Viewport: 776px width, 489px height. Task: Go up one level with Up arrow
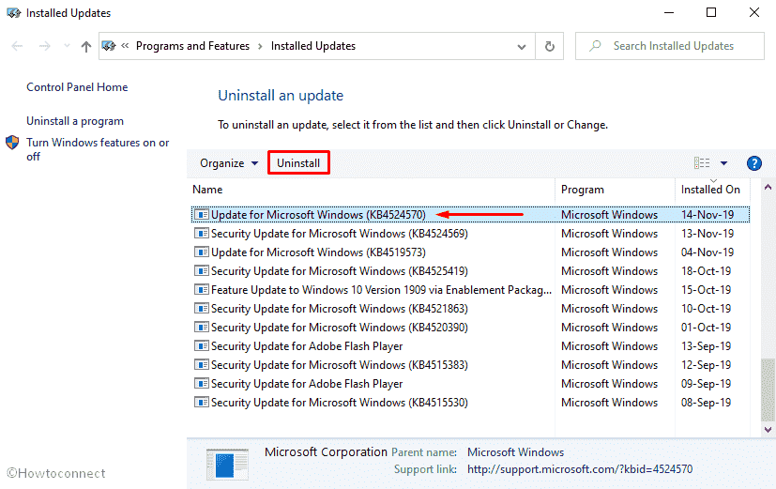pos(86,47)
